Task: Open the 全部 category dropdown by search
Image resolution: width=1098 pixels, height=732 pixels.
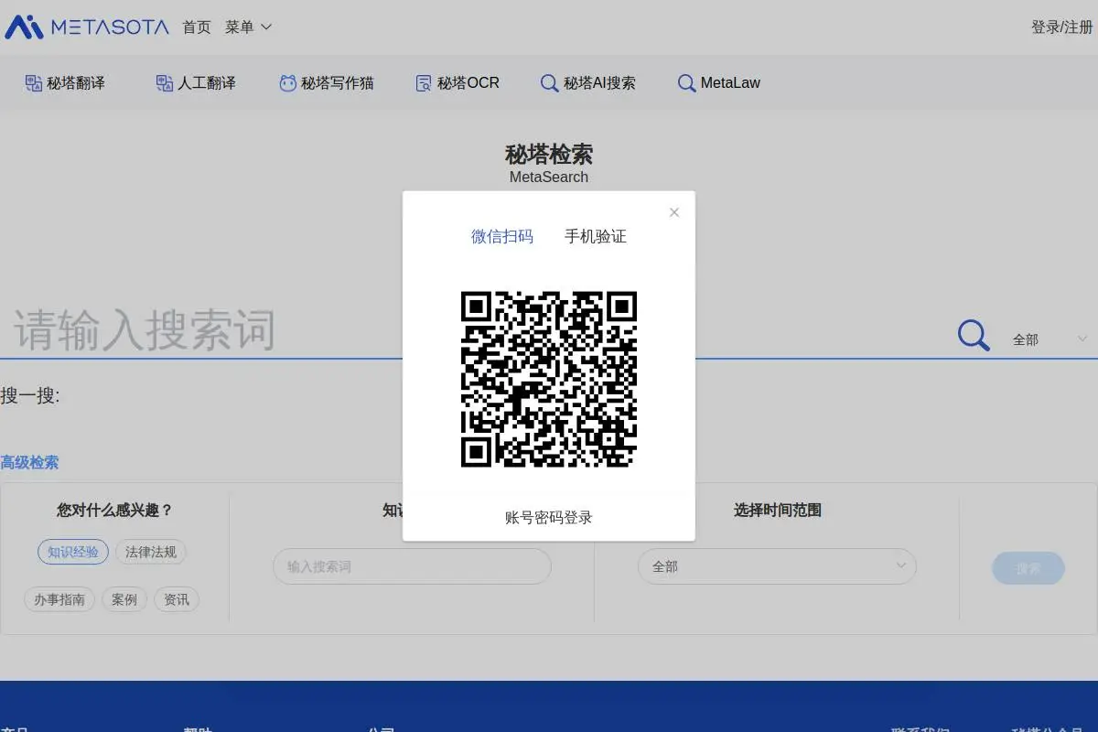Action: 1050,339
